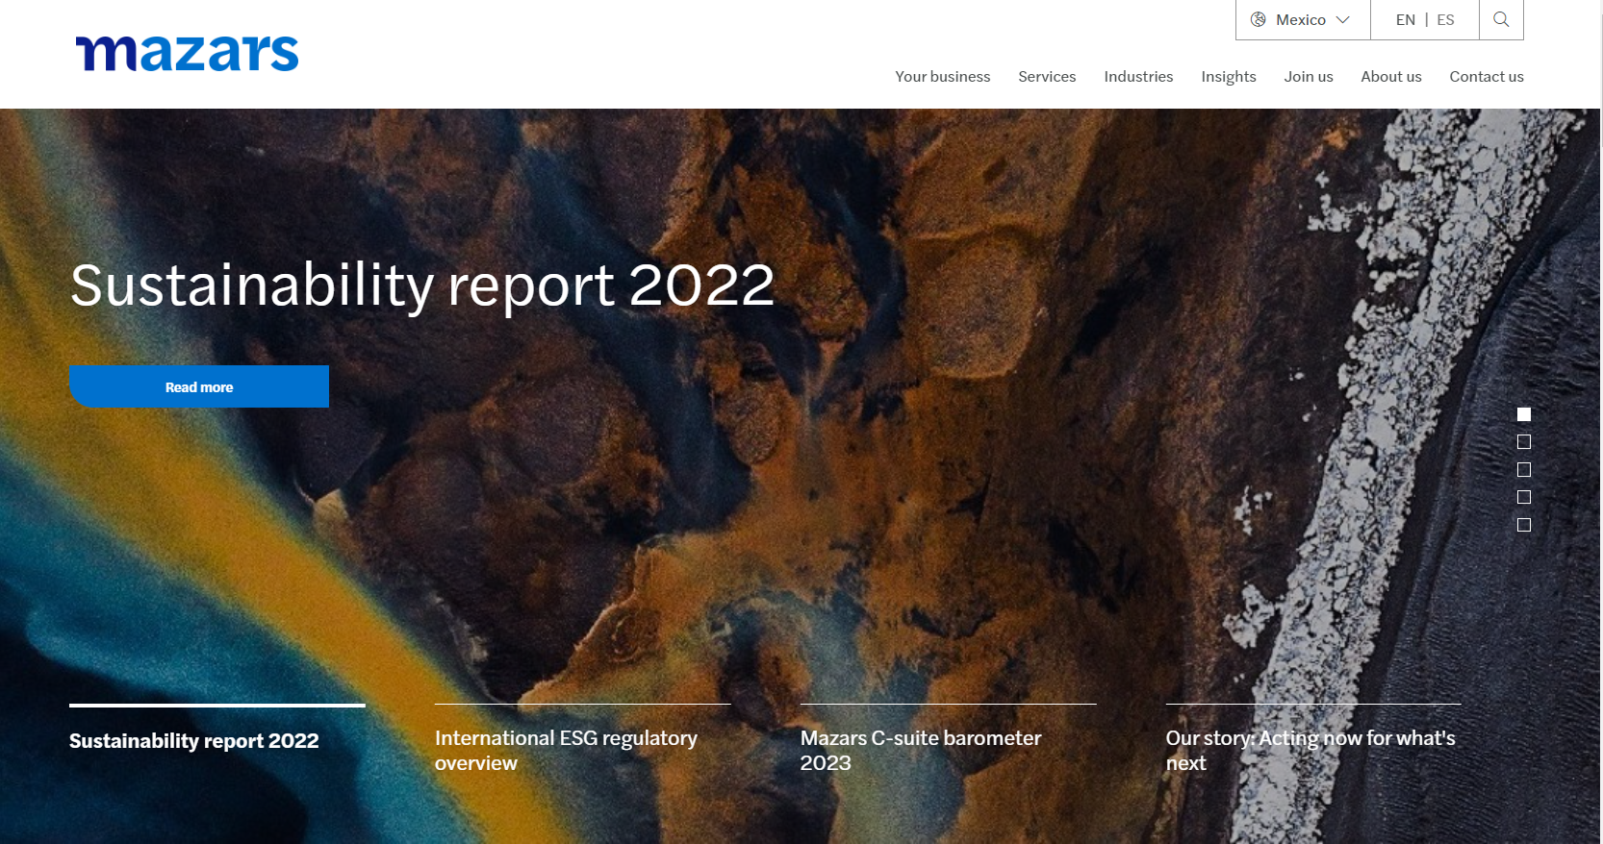Click the Read more button
The image size is (1603, 844).
pyautogui.click(x=199, y=386)
